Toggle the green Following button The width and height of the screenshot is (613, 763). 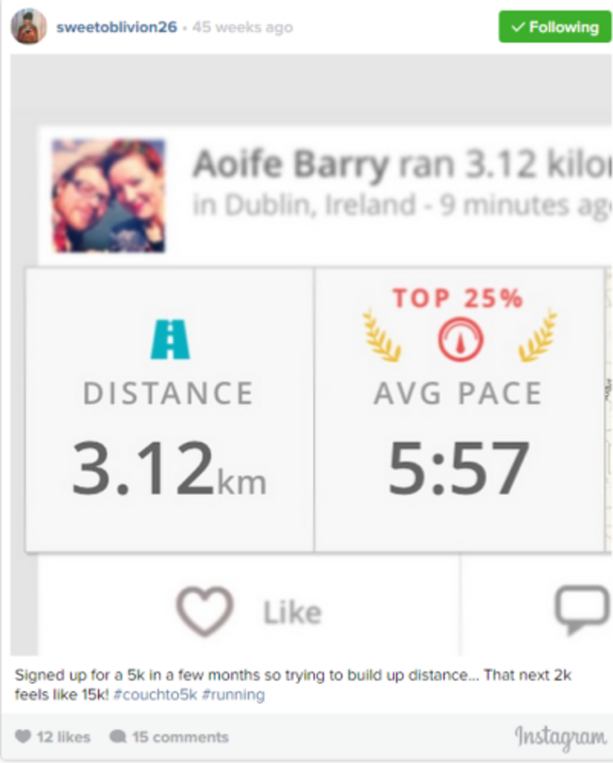[x=555, y=27]
